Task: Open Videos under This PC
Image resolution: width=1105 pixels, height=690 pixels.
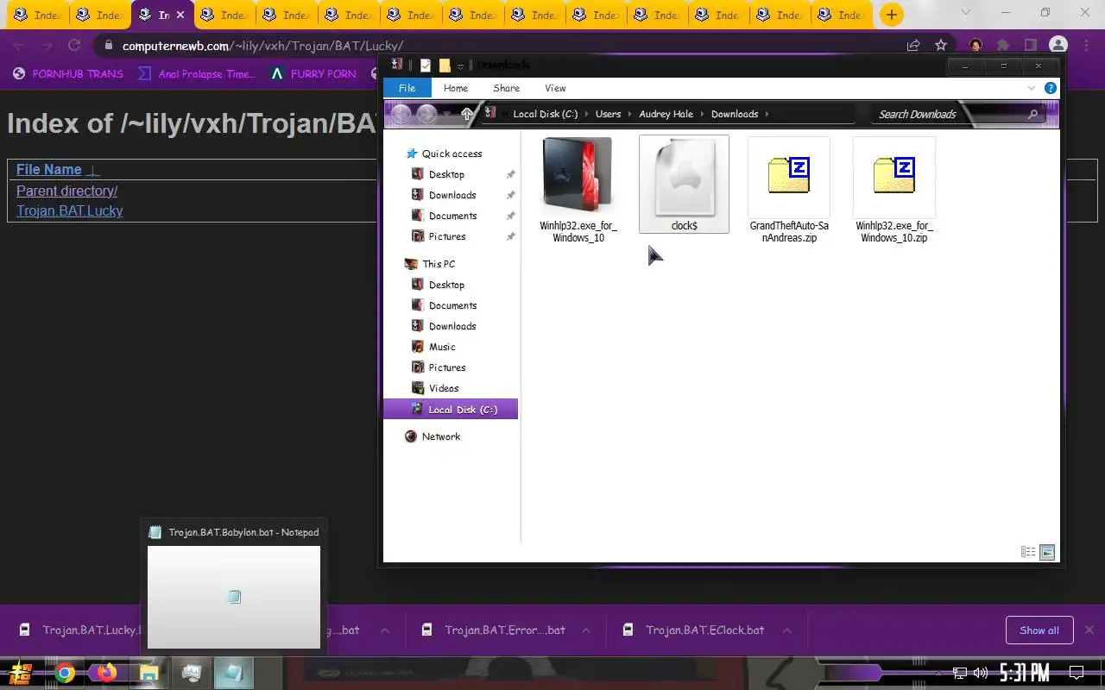Action: (x=444, y=388)
